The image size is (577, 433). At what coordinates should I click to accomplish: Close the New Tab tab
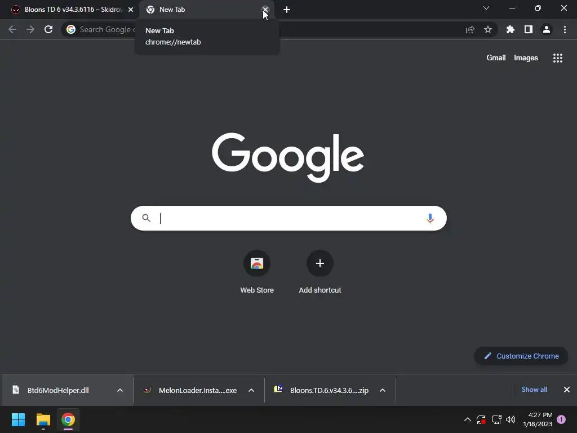265,10
